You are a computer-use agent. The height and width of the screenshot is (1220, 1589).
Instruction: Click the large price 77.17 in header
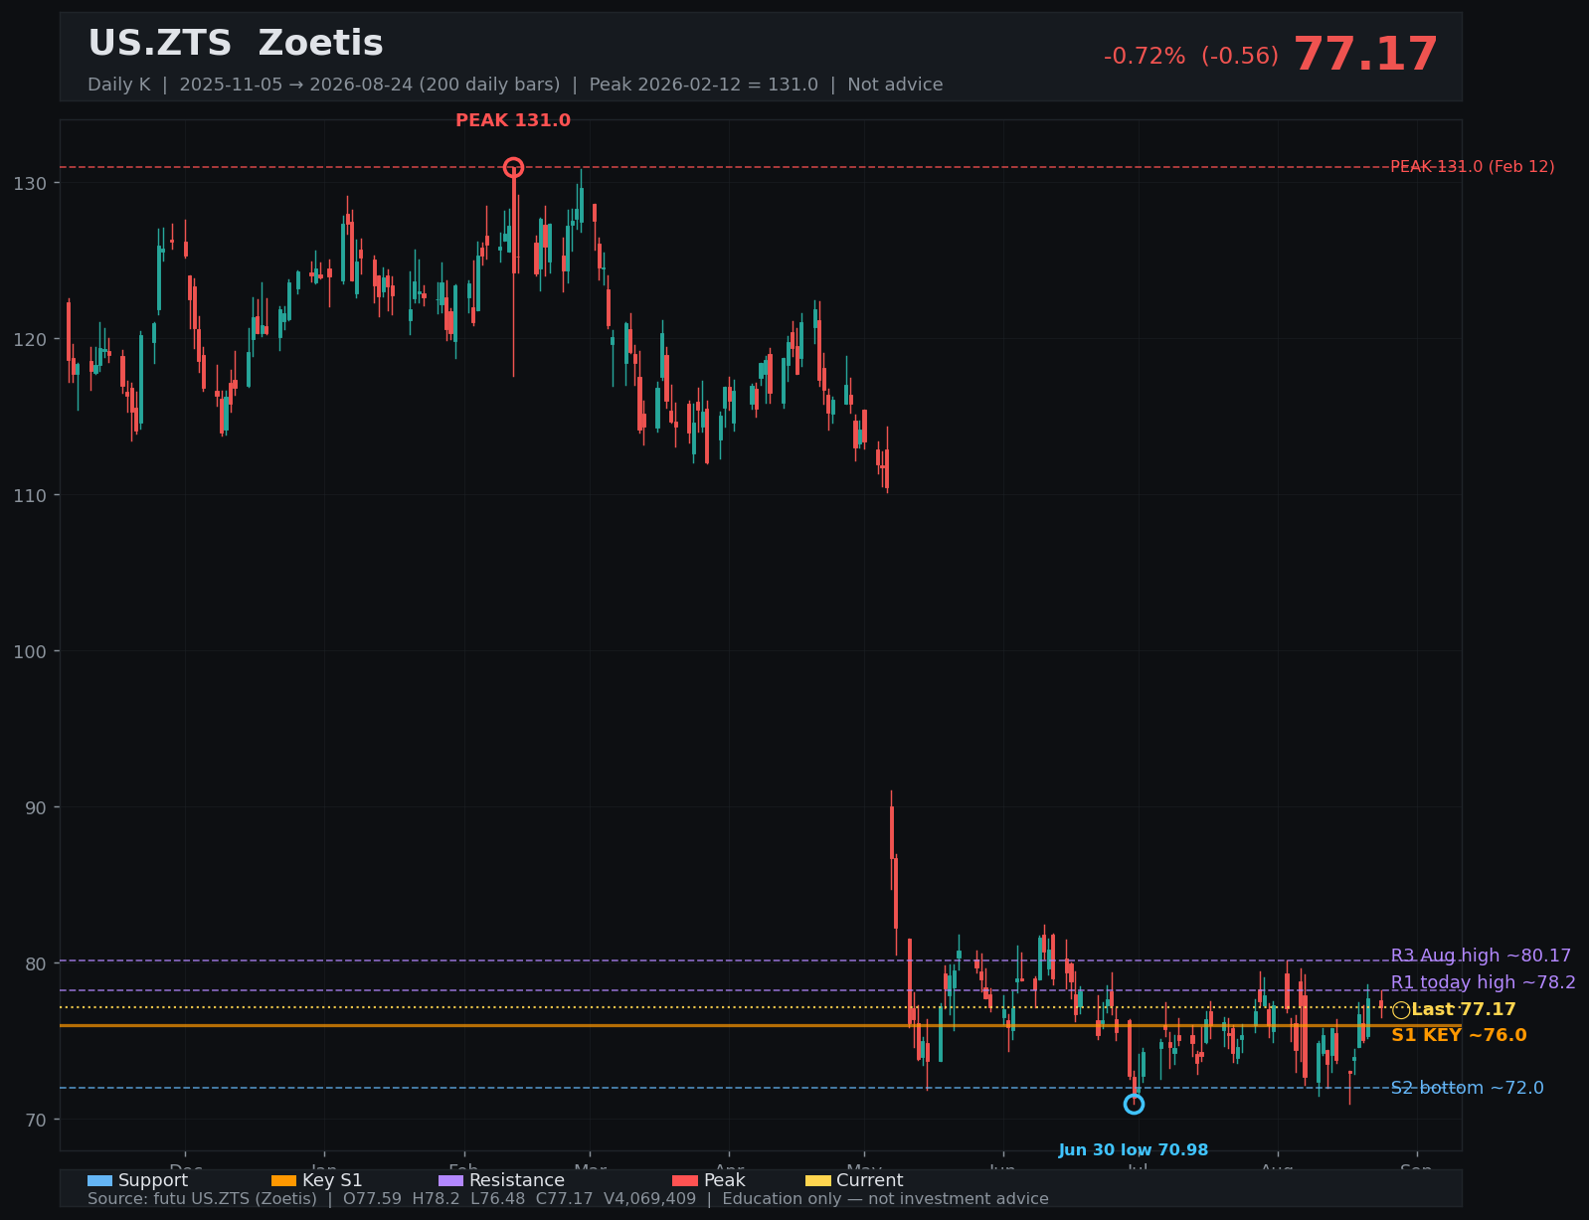coord(1365,55)
